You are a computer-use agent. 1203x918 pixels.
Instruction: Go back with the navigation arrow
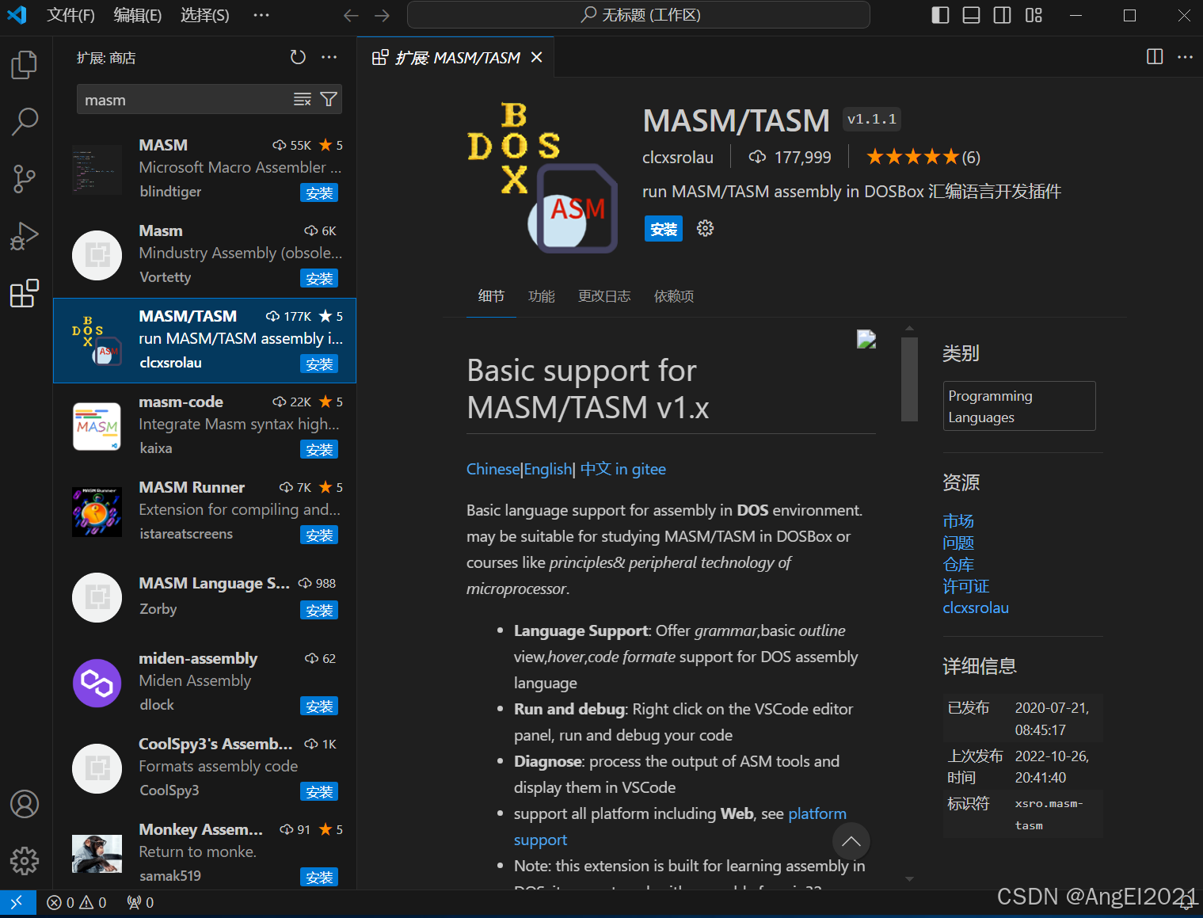[x=351, y=15]
